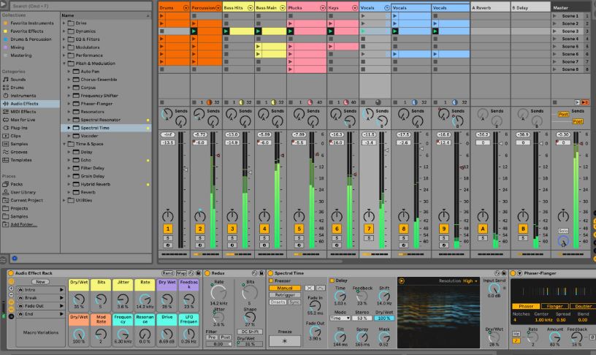Deactivate track 1 Drums activator button
Viewport: 596px width, 355px height.
point(168,229)
